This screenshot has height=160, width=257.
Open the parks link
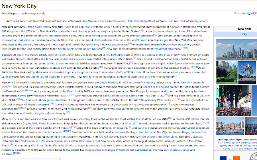point(141,128)
